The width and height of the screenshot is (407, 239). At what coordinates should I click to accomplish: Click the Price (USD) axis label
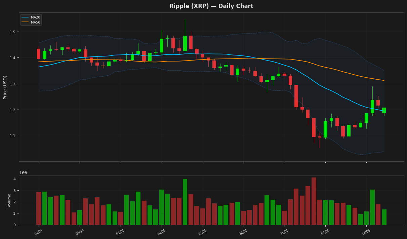pyautogui.click(x=5, y=87)
